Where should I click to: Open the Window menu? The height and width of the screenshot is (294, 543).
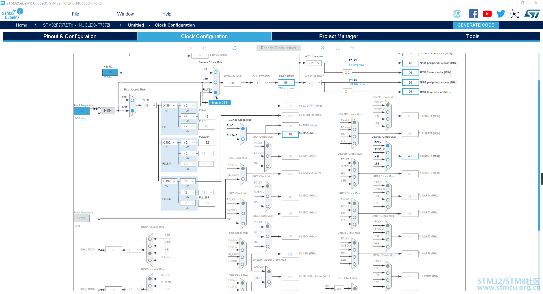125,14
